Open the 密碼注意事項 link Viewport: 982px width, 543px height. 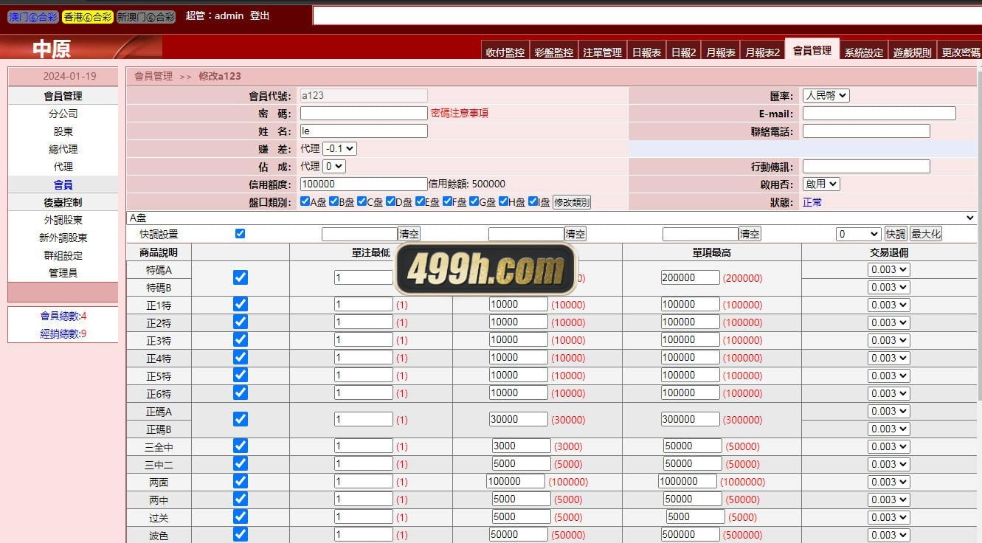click(x=459, y=113)
